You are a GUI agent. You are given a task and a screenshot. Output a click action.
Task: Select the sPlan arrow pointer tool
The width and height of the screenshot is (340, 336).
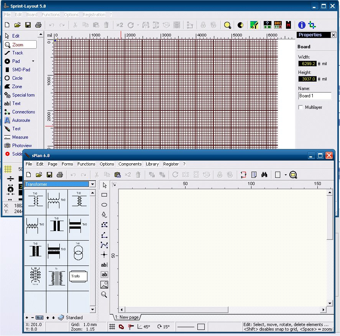point(104,185)
